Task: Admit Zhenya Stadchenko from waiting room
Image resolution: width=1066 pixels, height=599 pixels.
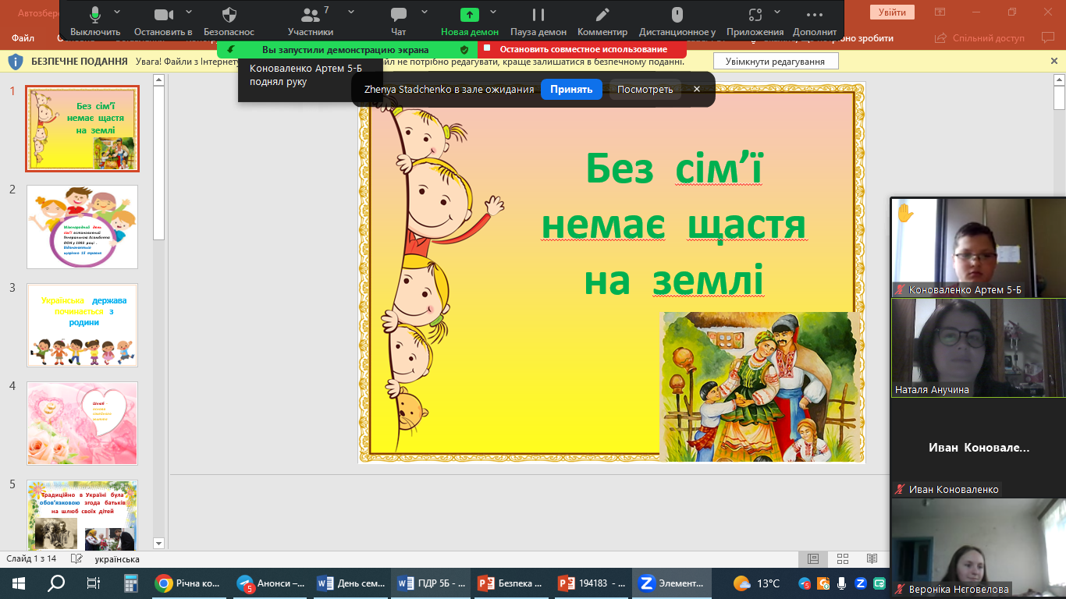Action: 571,90
